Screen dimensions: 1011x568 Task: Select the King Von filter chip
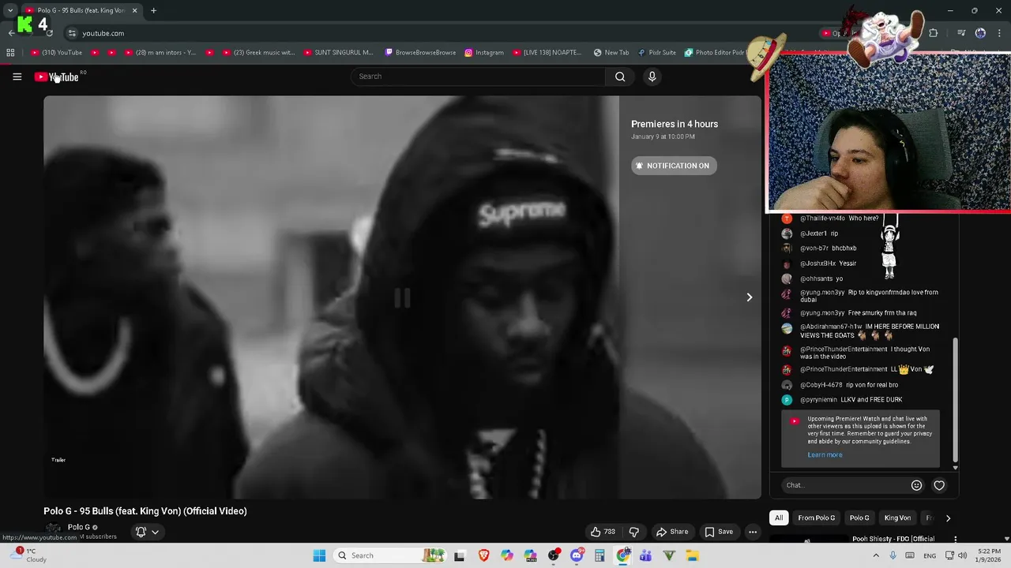897,518
